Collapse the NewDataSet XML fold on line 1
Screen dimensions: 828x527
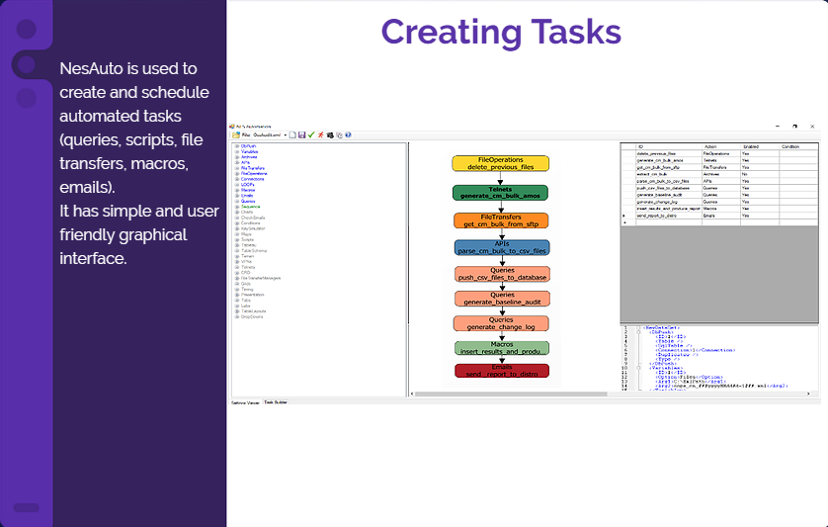638,328
